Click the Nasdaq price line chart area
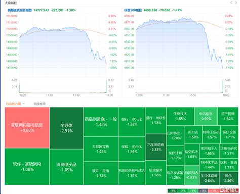This screenshot has width=240, height=194. coord(63,45)
